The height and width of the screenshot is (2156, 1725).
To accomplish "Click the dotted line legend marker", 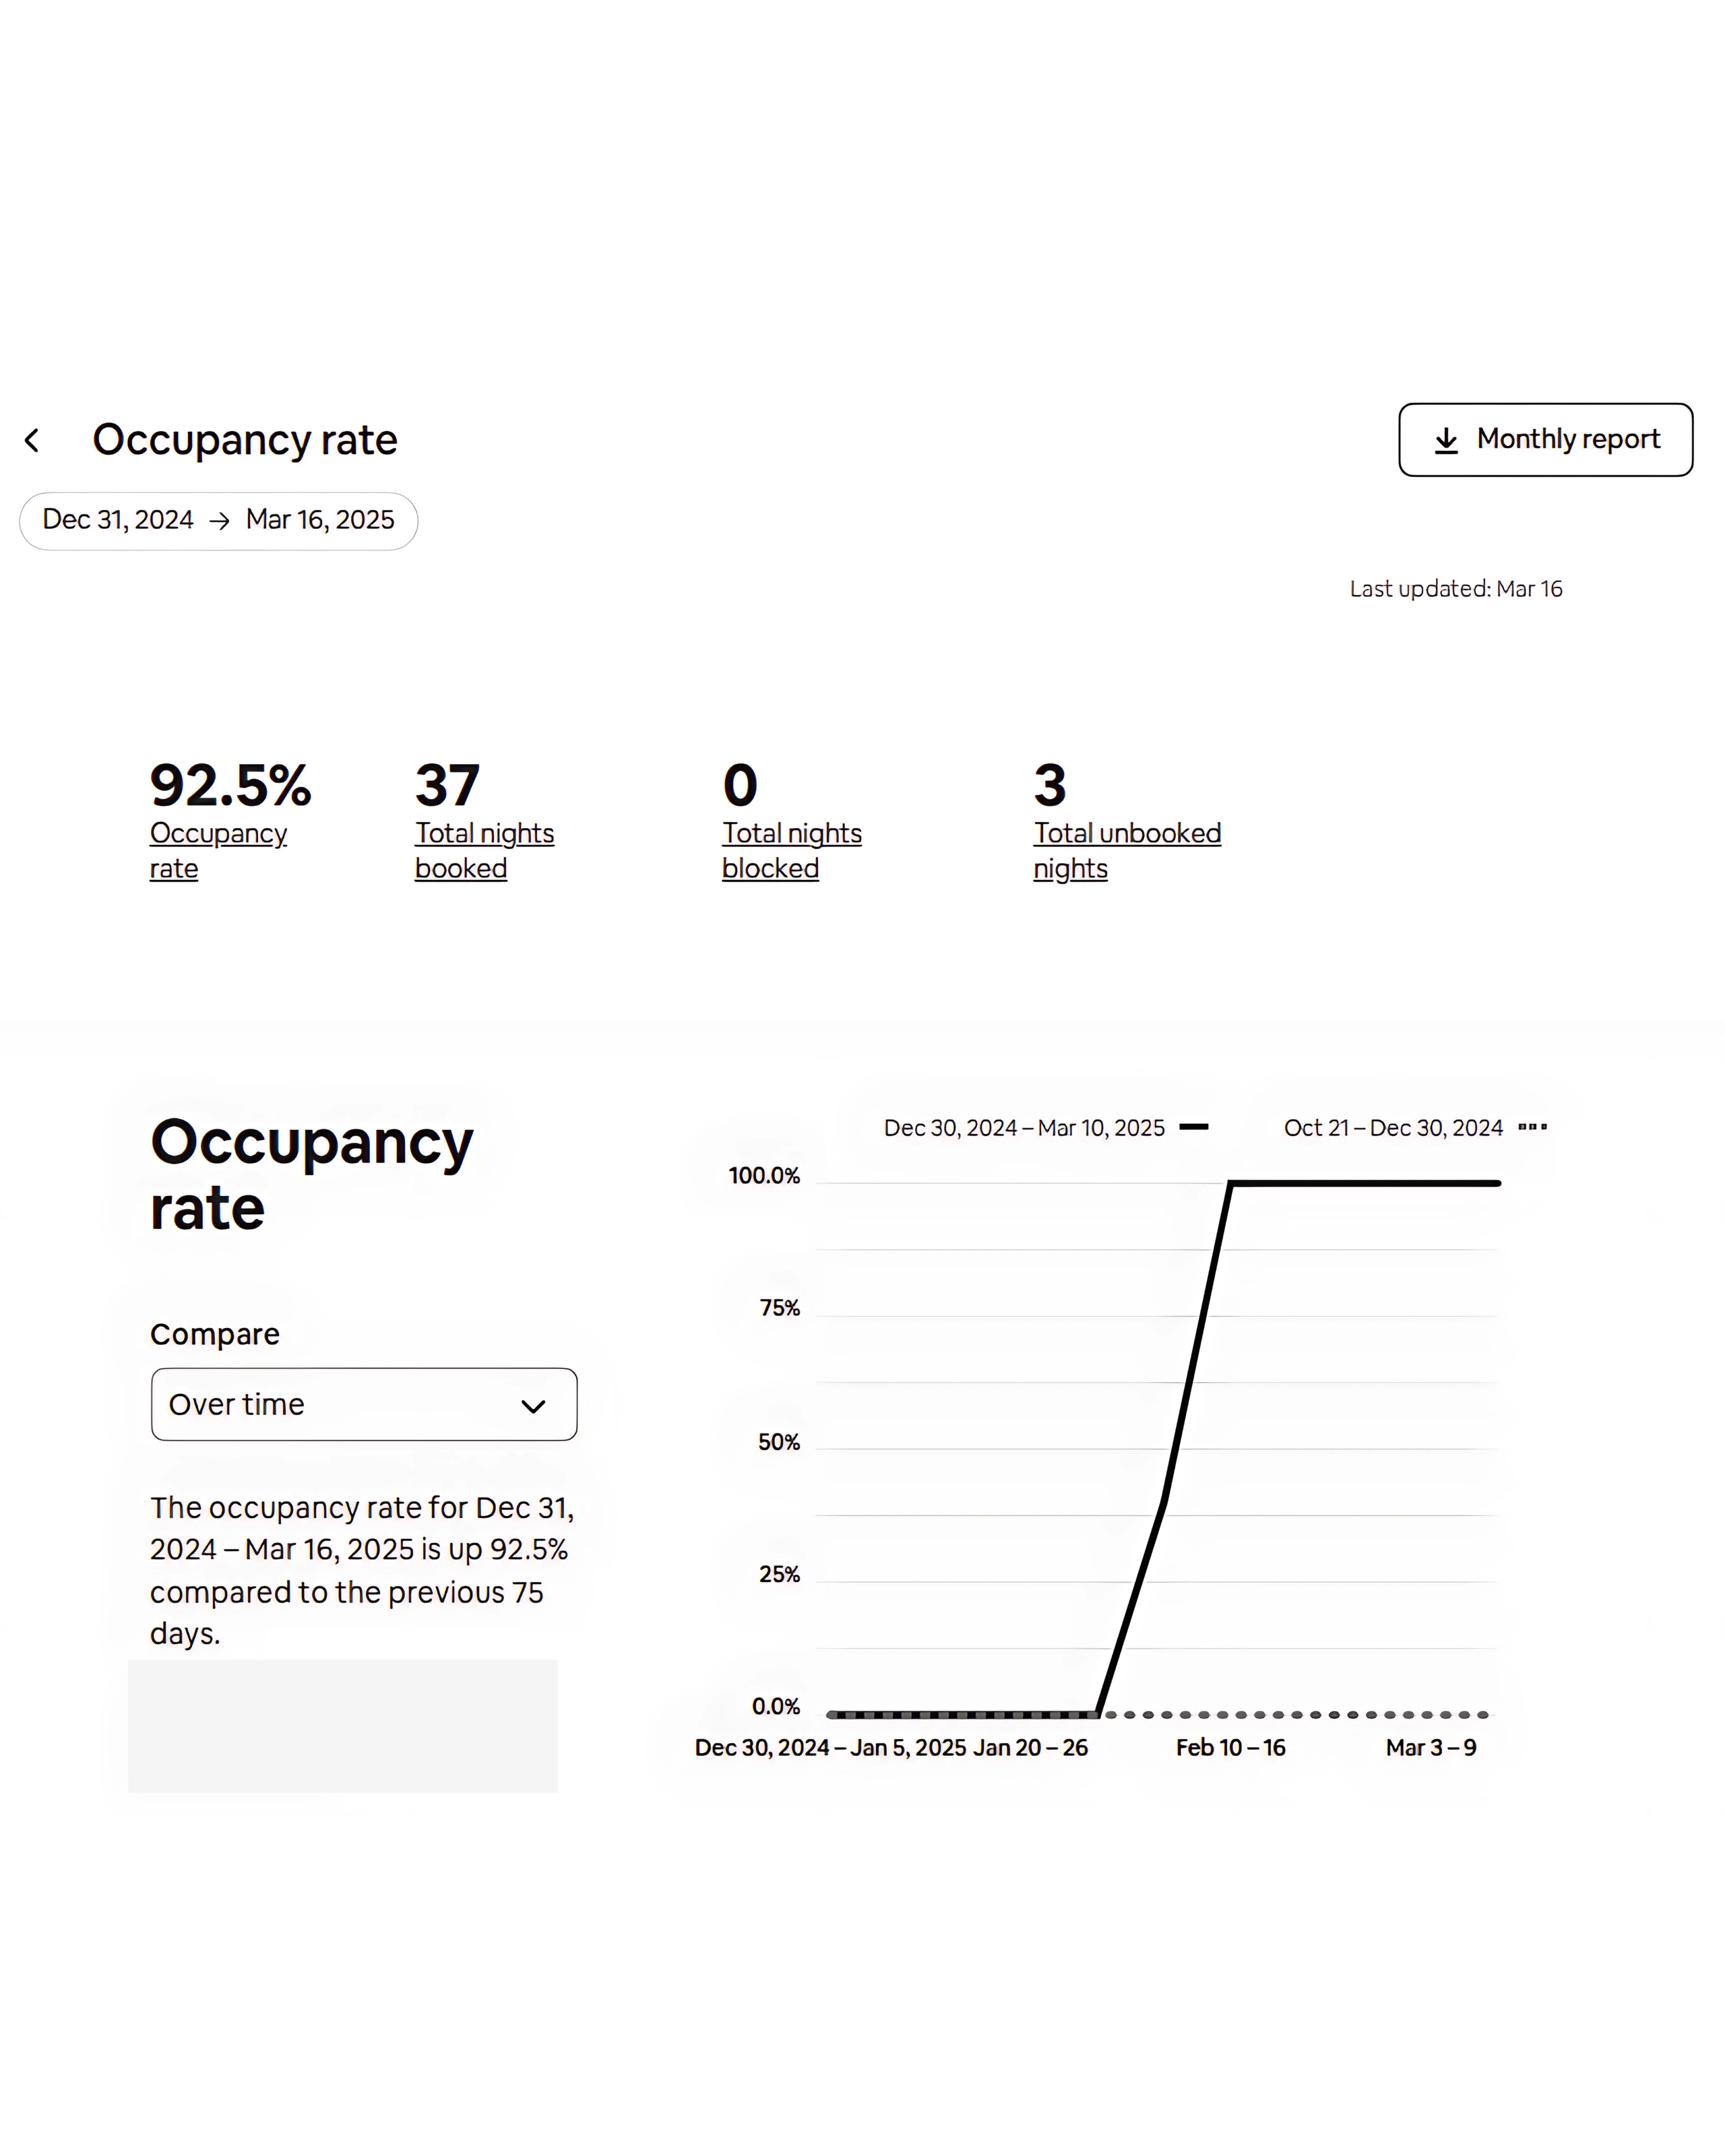I will click(x=1532, y=1127).
